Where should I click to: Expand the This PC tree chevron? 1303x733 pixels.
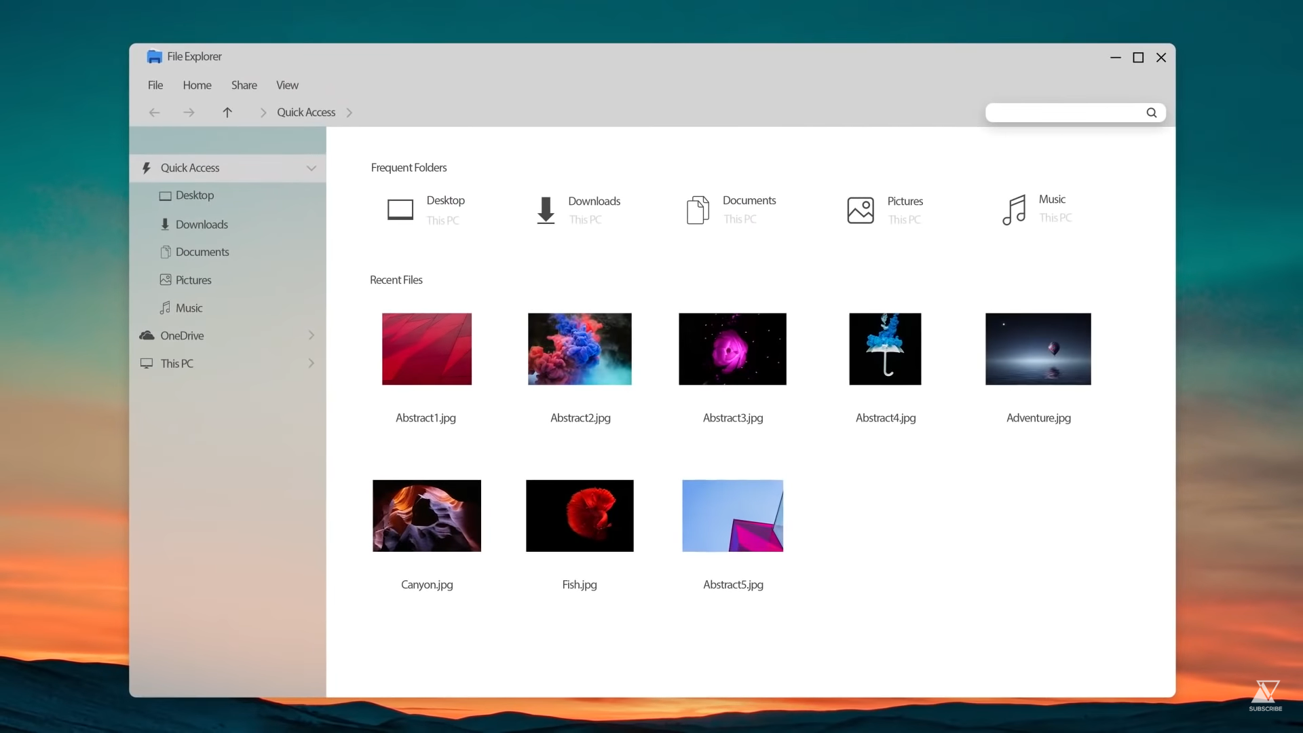tap(311, 363)
